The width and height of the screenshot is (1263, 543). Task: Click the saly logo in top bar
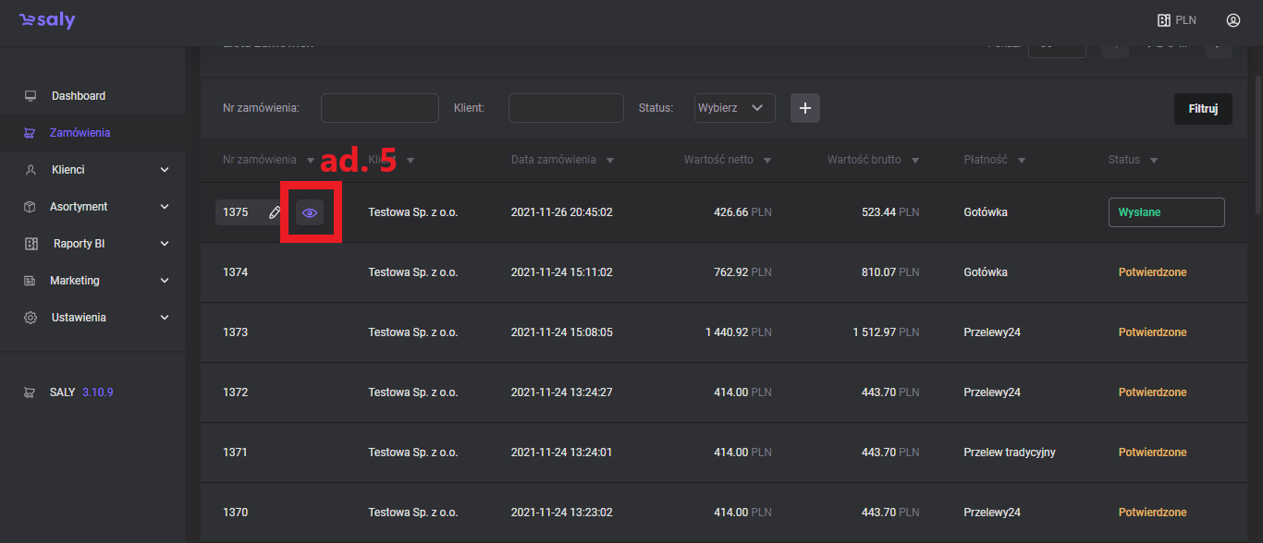(47, 20)
